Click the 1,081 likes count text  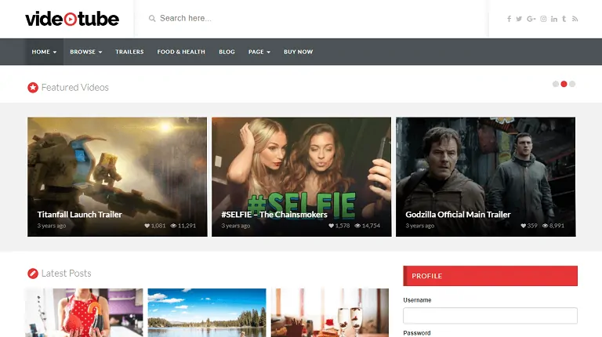158,226
